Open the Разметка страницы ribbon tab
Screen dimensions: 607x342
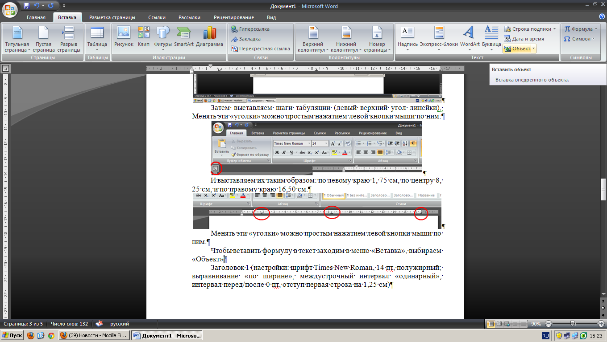coord(112,17)
